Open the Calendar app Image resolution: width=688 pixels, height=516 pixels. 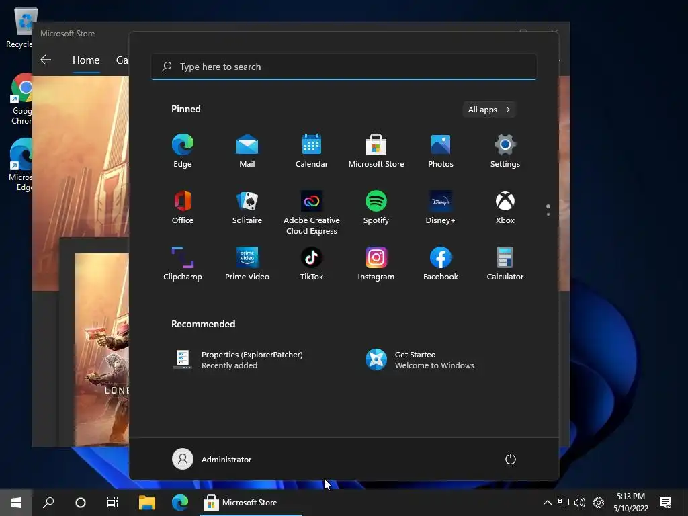click(x=312, y=151)
